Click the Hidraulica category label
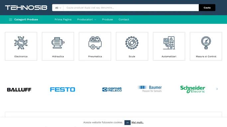Screen dimensions: 227x127 click(x=58, y=57)
